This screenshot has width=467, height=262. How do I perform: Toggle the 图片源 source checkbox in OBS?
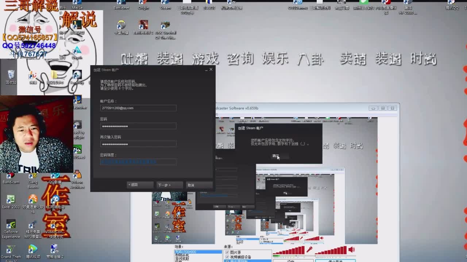227,253
